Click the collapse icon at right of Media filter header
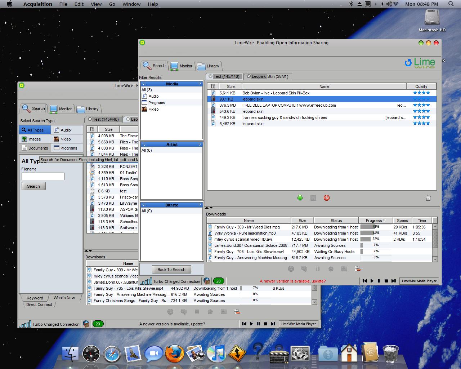Image resolution: width=461 pixels, height=369 pixels. (x=200, y=84)
